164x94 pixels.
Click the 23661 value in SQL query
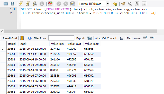tap(97, 13)
